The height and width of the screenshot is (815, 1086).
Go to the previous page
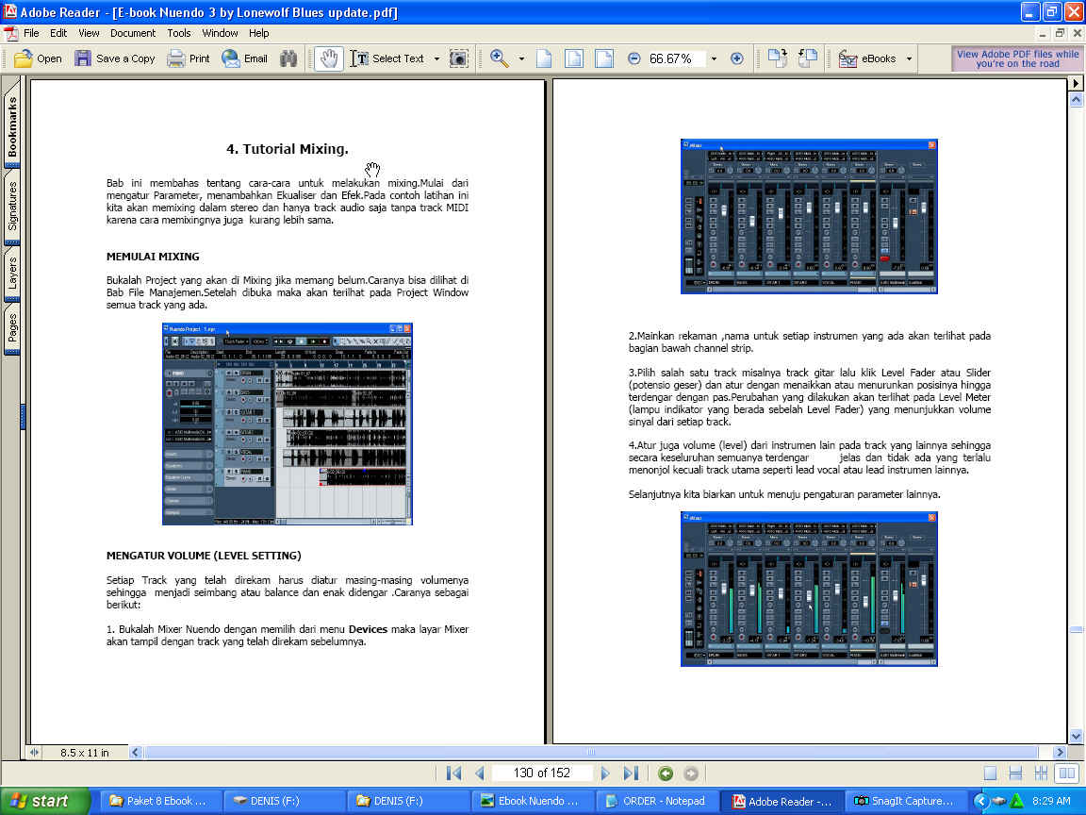coord(479,773)
